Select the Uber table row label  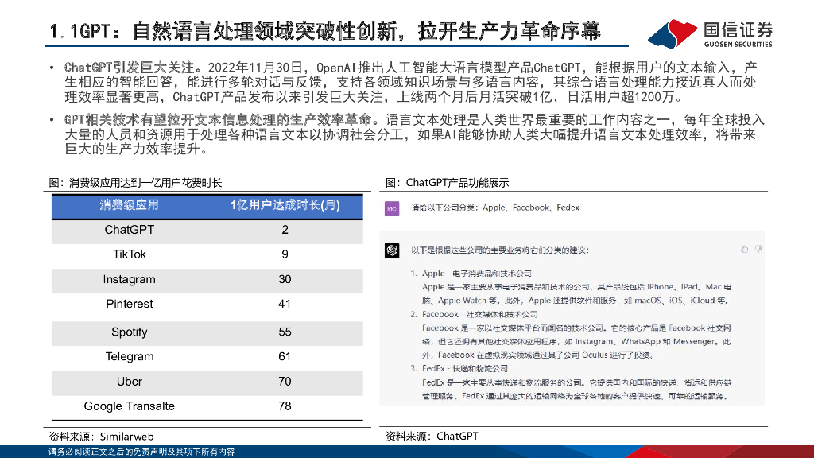click(x=130, y=382)
